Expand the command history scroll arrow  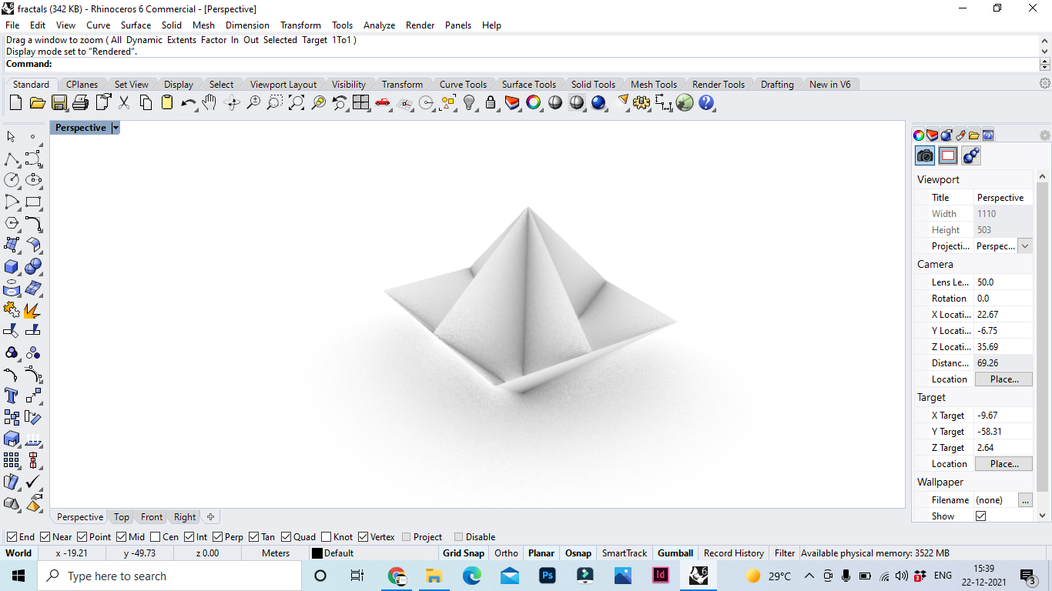point(1044,64)
